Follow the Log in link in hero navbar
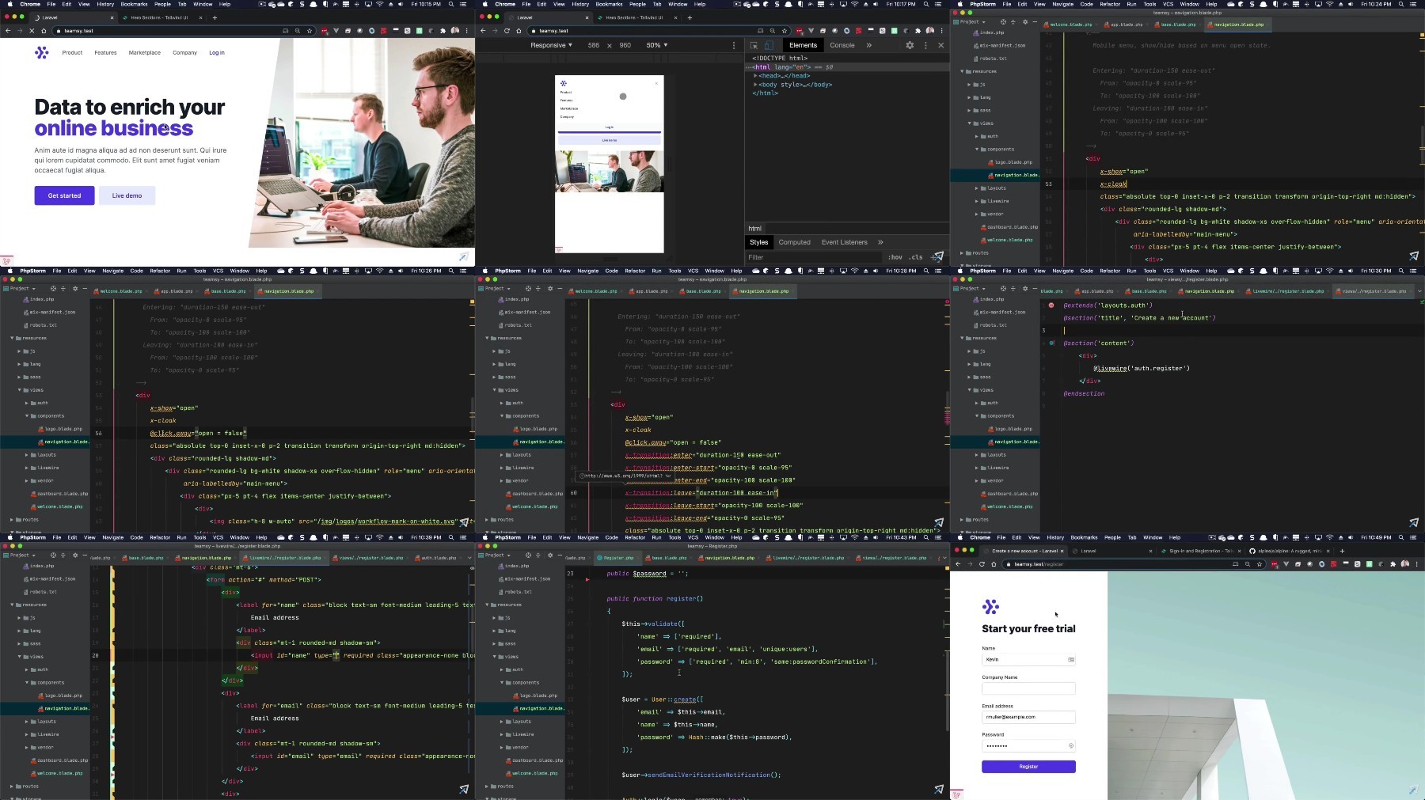1425x800 pixels. pyautogui.click(x=217, y=53)
